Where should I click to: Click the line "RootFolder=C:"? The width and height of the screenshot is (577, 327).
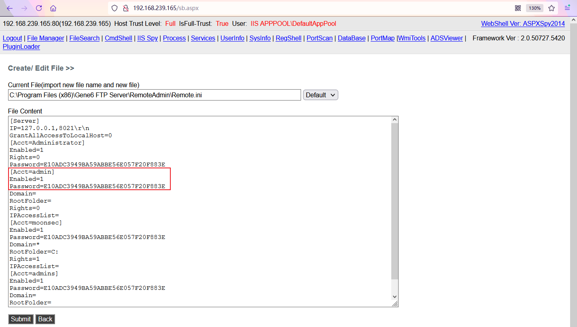[x=34, y=252]
